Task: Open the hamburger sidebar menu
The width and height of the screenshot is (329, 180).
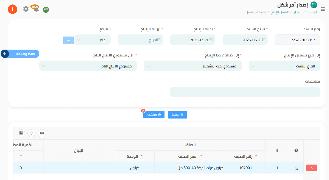Action: [323, 9]
